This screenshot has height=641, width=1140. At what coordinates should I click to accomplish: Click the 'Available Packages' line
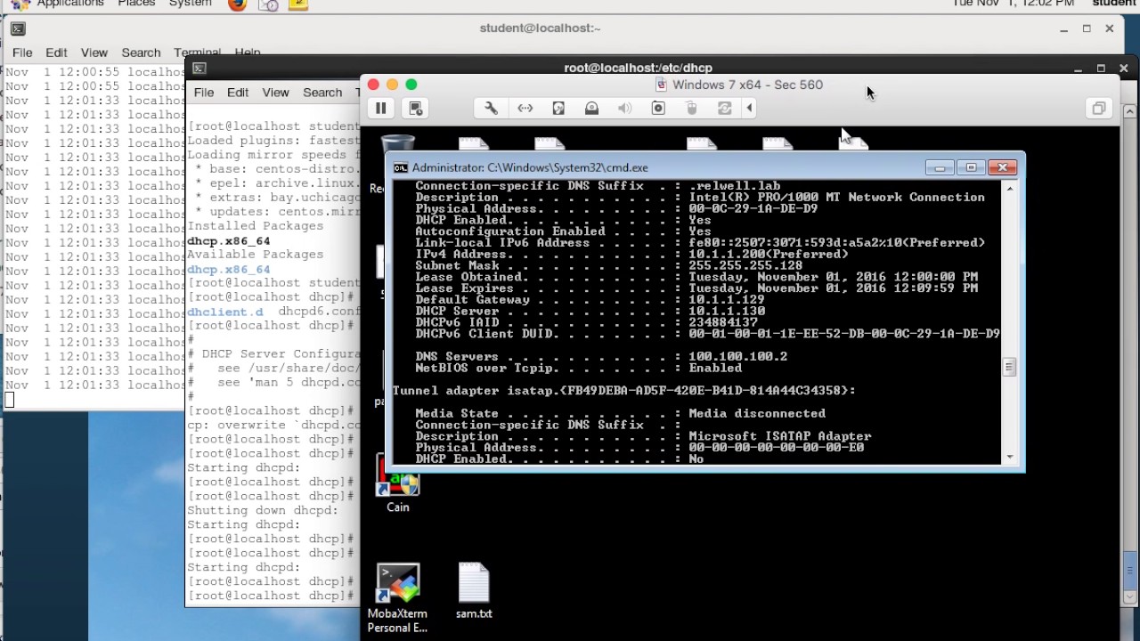tap(256, 255)
